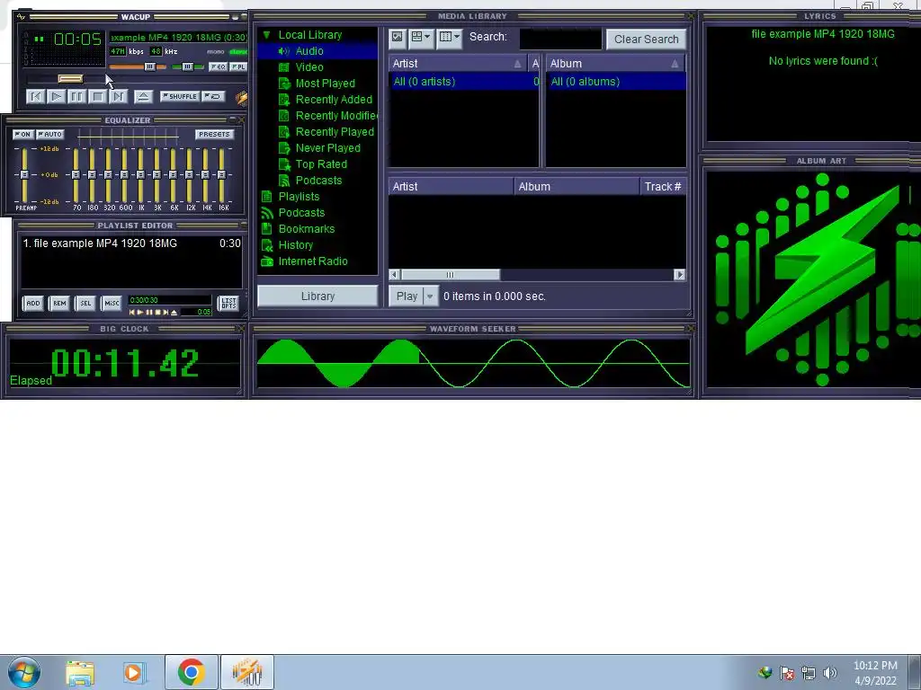The height and width of the screenshot is (690, 921).
Task: Toggle the PL playlist window button
Action: pos(238,66)
